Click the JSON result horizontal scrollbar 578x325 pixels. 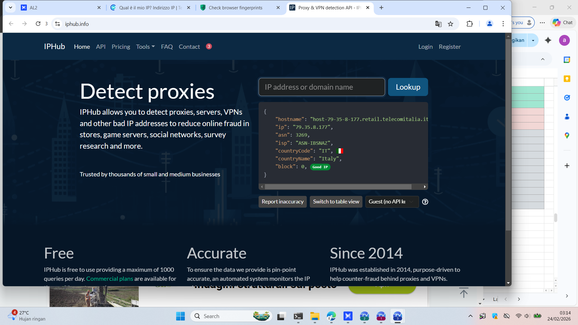click(x=338, y=187)
